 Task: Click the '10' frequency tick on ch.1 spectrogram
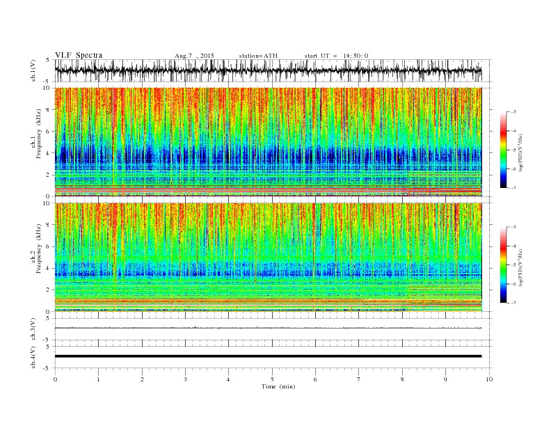47,88
